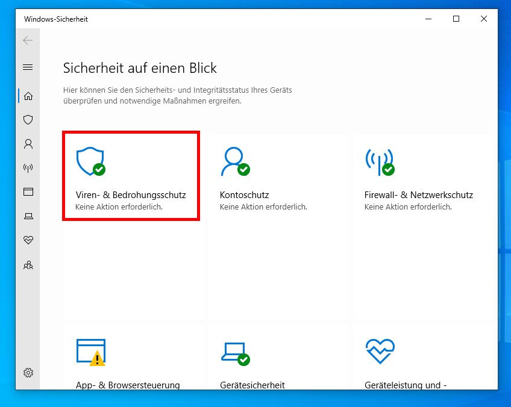Viewport: 511px width, 407px height.
Task: Open family options icon in sidebar
Action: [x=28, y=265]
